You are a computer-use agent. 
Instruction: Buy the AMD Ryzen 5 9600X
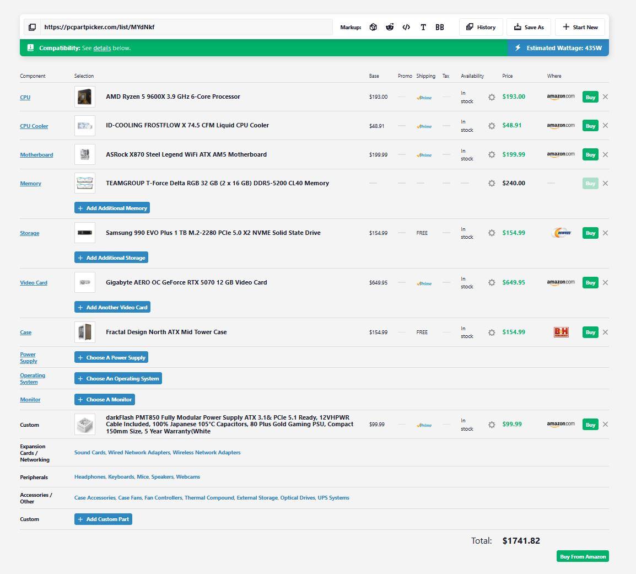[590, 97]
